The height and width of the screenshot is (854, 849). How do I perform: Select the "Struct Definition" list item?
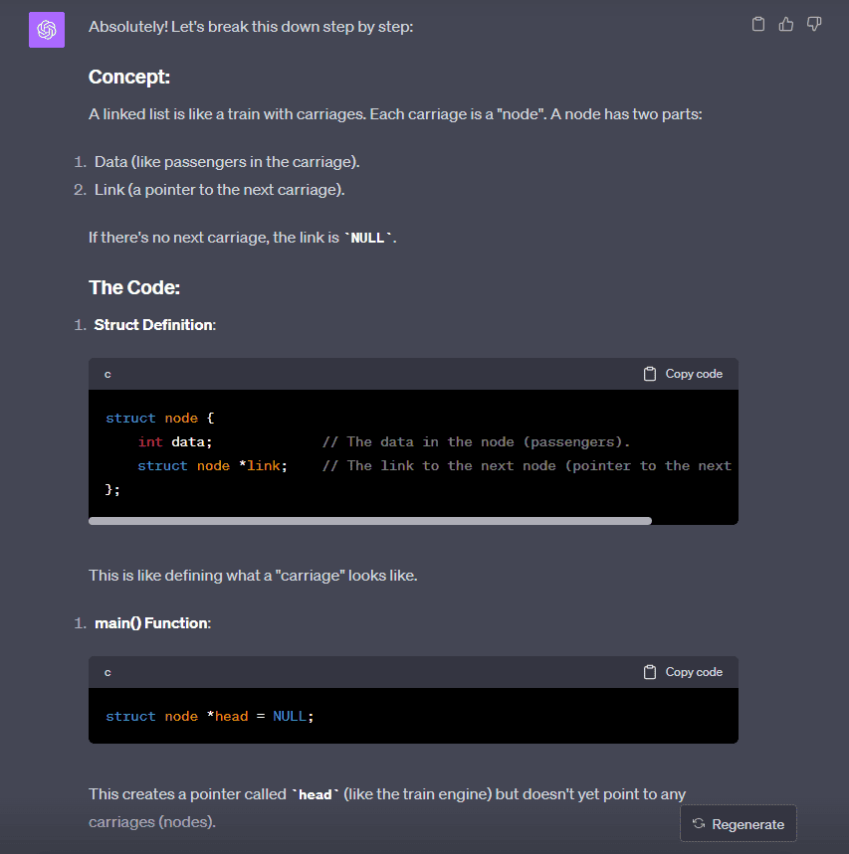click(x=153, y=325)
